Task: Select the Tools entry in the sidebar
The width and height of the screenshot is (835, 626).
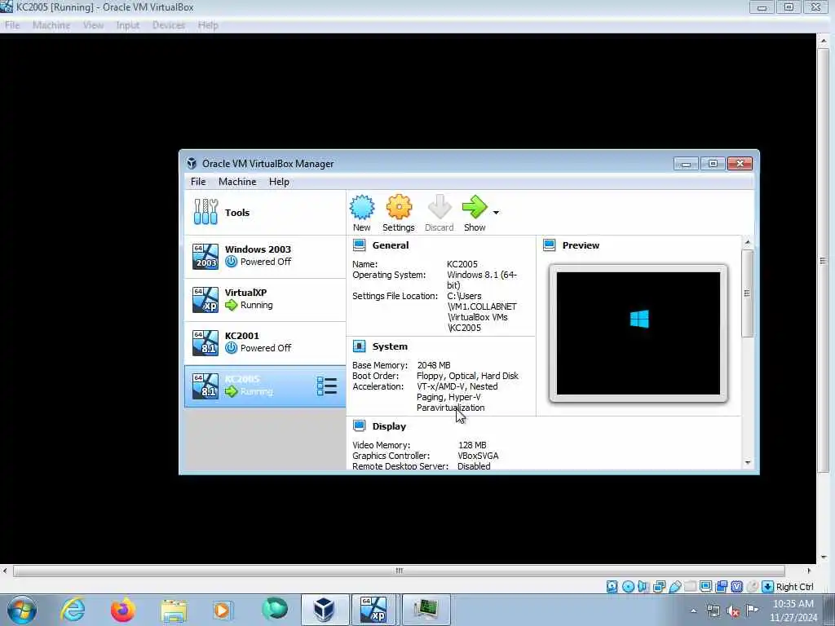Action: click(x=265, y=213)
